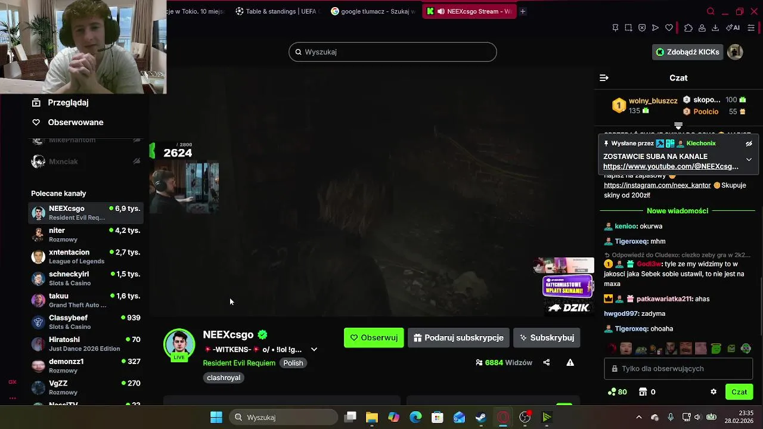763x429 pixels.
Task: Expand the stream title dropdown arrow
Action: [x=314, y=350]
